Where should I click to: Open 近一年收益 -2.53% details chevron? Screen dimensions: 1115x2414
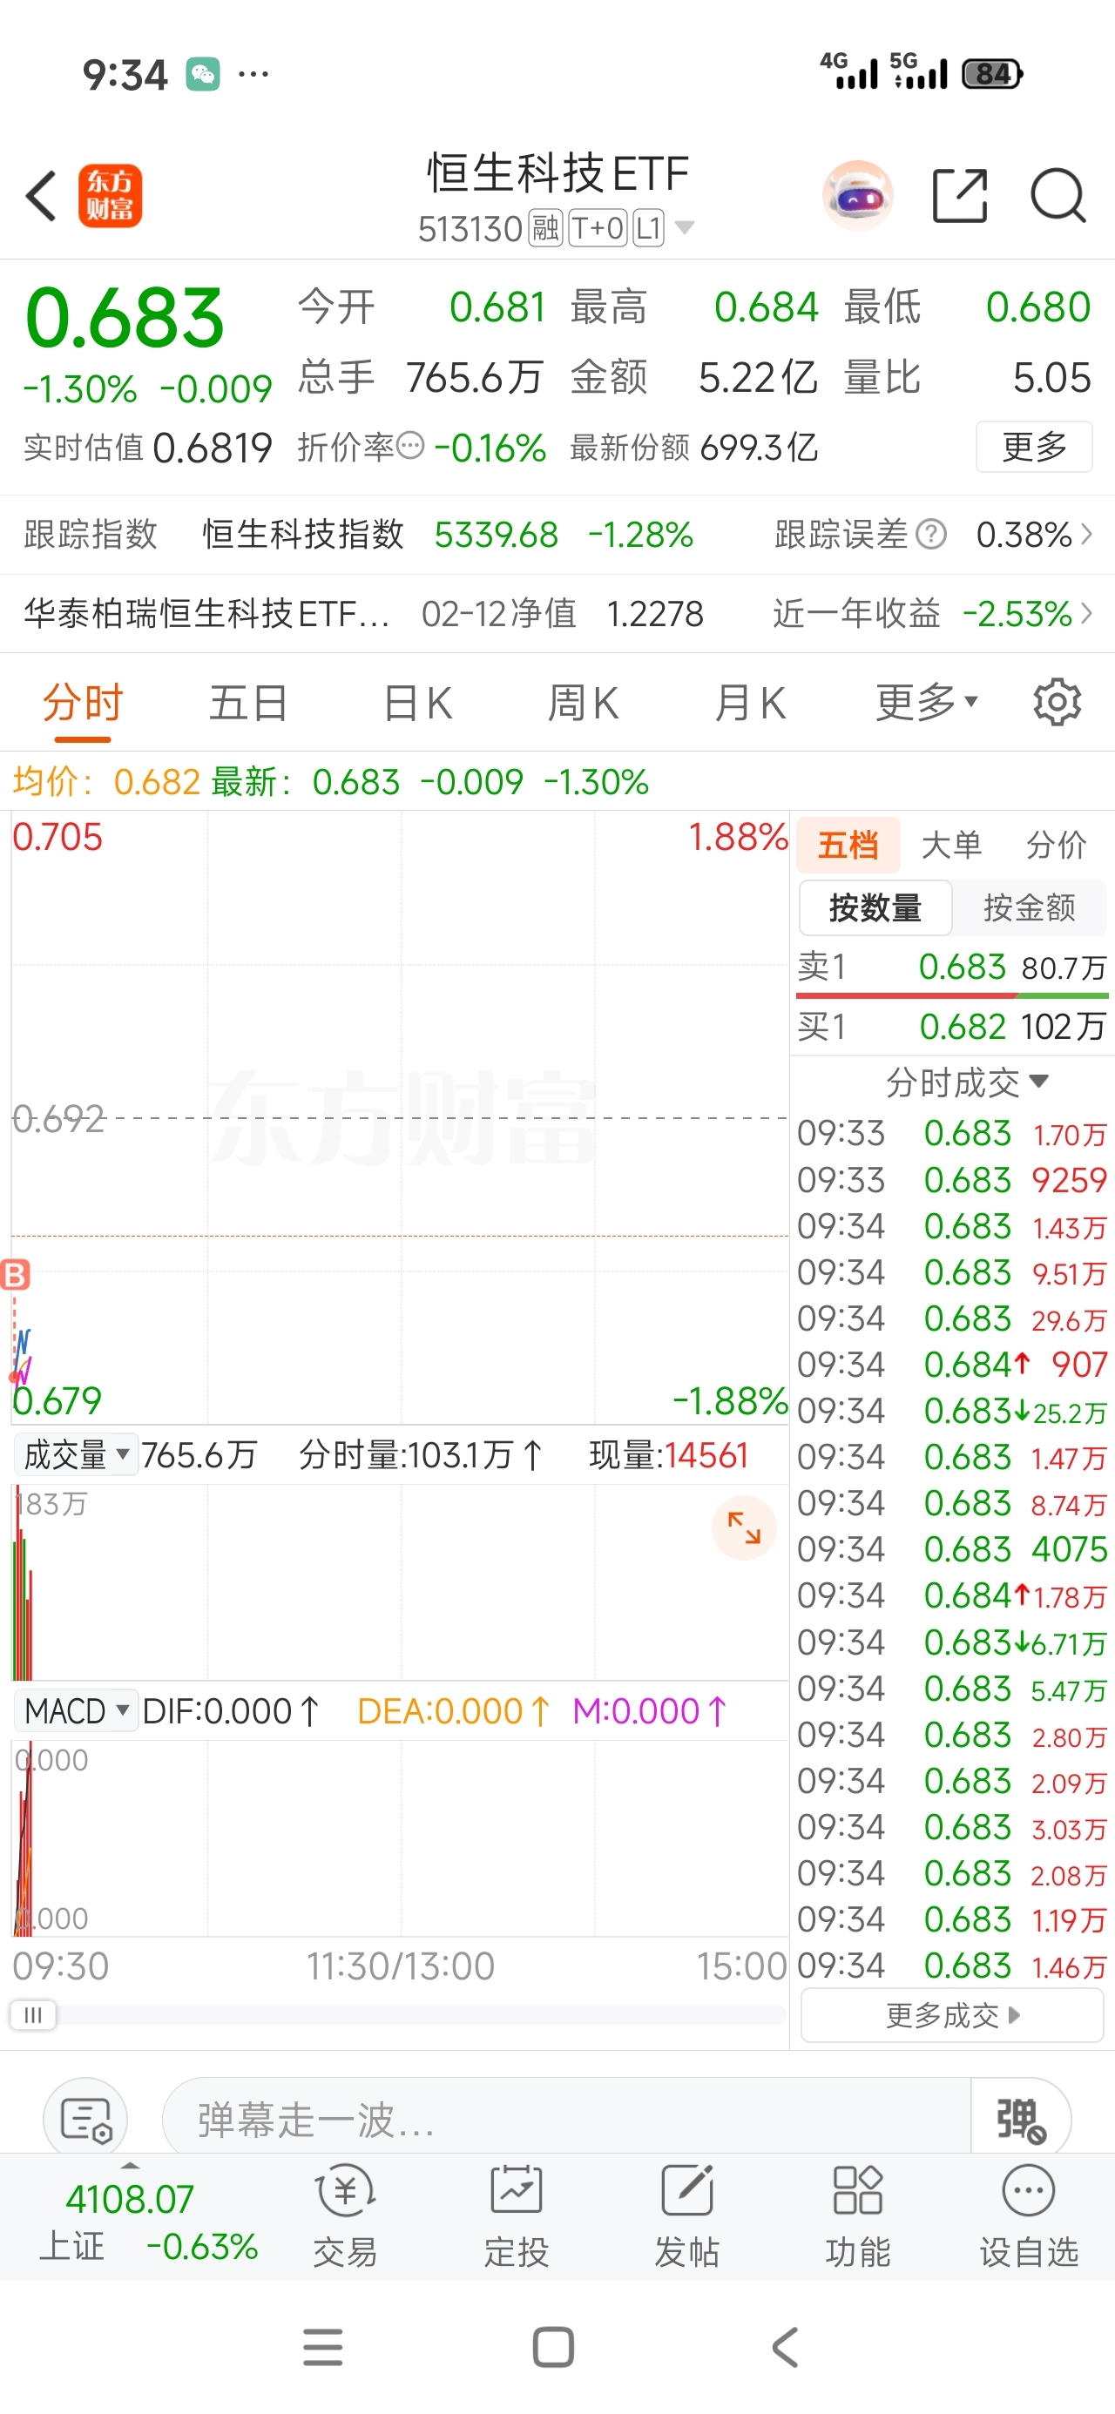[x=1086, y=613]
